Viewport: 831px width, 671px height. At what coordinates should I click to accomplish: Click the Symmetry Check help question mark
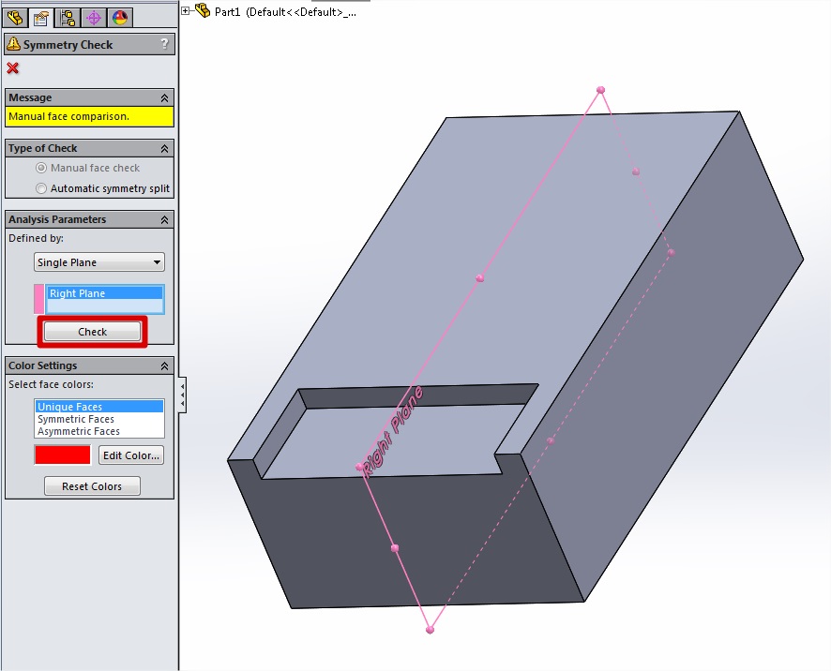pyautogui.click(x=164, y=44)
